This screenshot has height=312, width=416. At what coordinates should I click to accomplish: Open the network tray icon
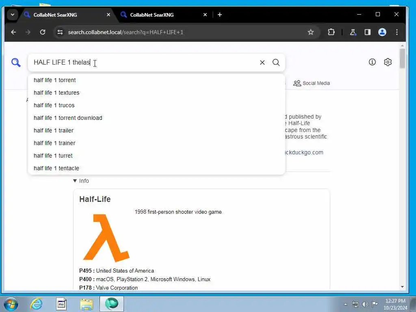click(355, 304)
